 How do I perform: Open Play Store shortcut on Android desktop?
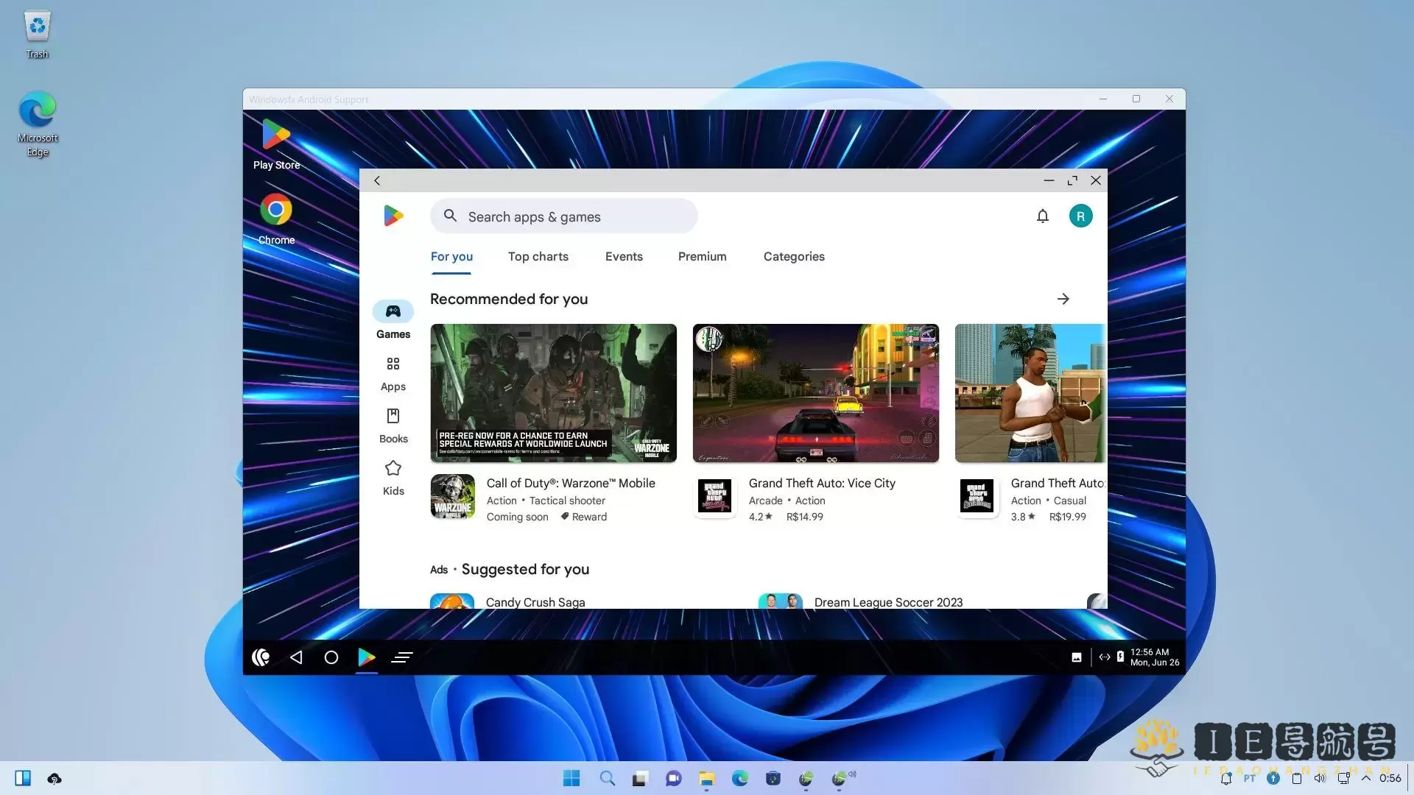(x=276, y=145)
